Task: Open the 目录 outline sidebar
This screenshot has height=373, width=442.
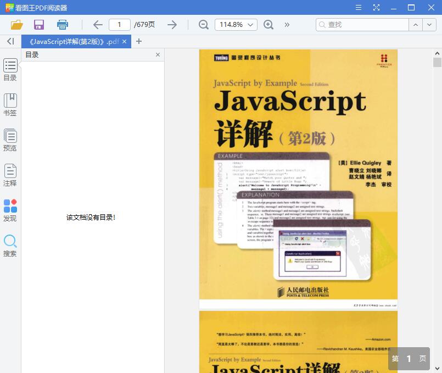Action: [10, 70]
